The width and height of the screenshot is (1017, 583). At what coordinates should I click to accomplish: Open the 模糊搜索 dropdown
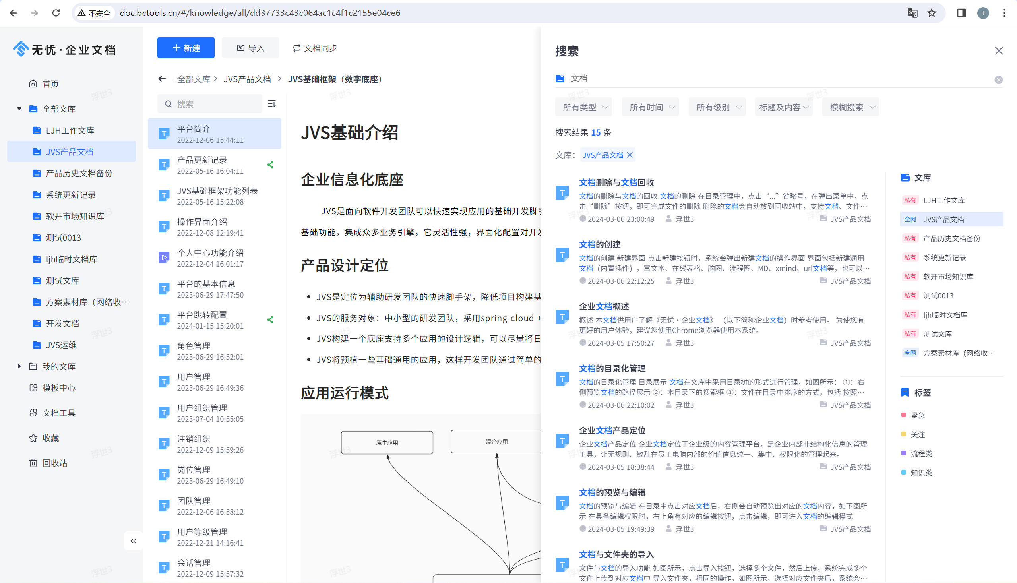pos(851,107)
